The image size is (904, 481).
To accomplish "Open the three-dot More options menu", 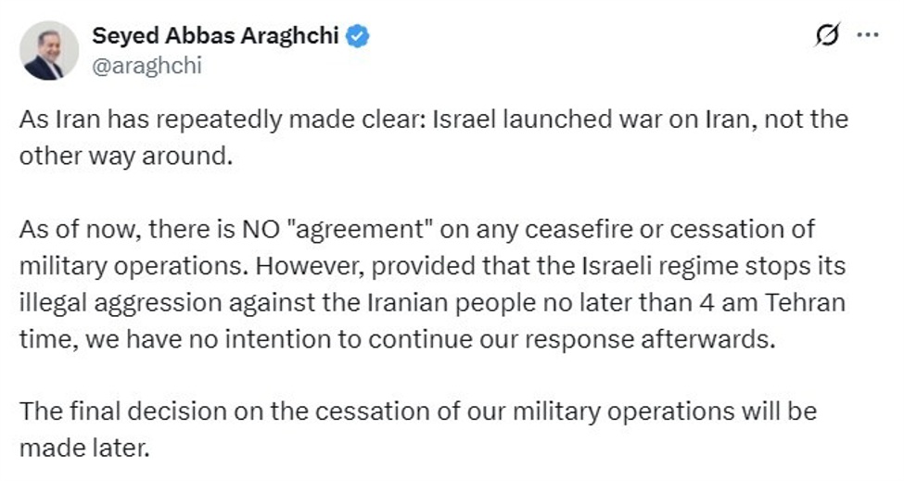I will [867, 35].
